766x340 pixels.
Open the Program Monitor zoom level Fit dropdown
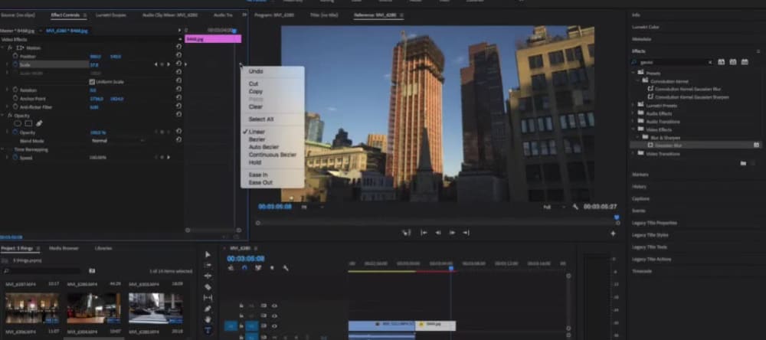pos(312,207)
